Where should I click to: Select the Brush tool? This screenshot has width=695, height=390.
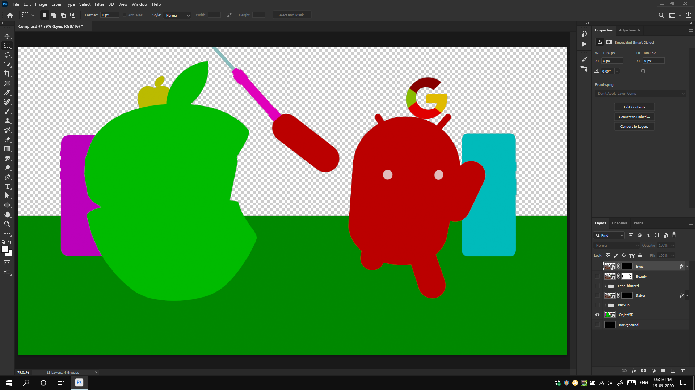7,111
